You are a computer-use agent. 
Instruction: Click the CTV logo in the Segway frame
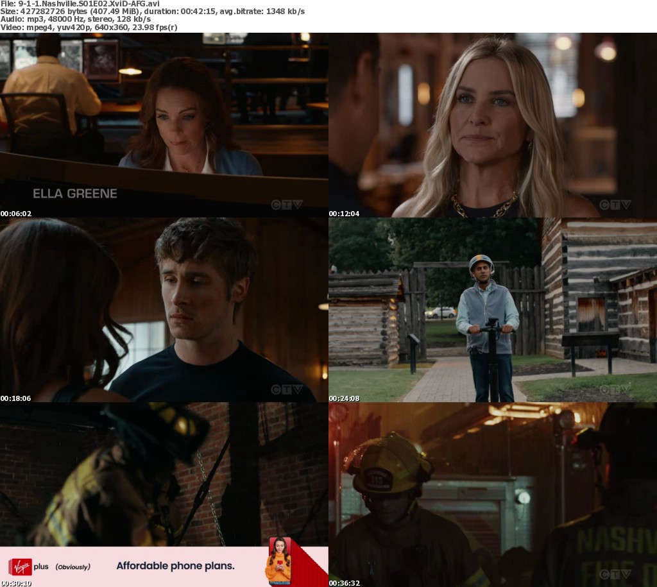coord(615,389)
